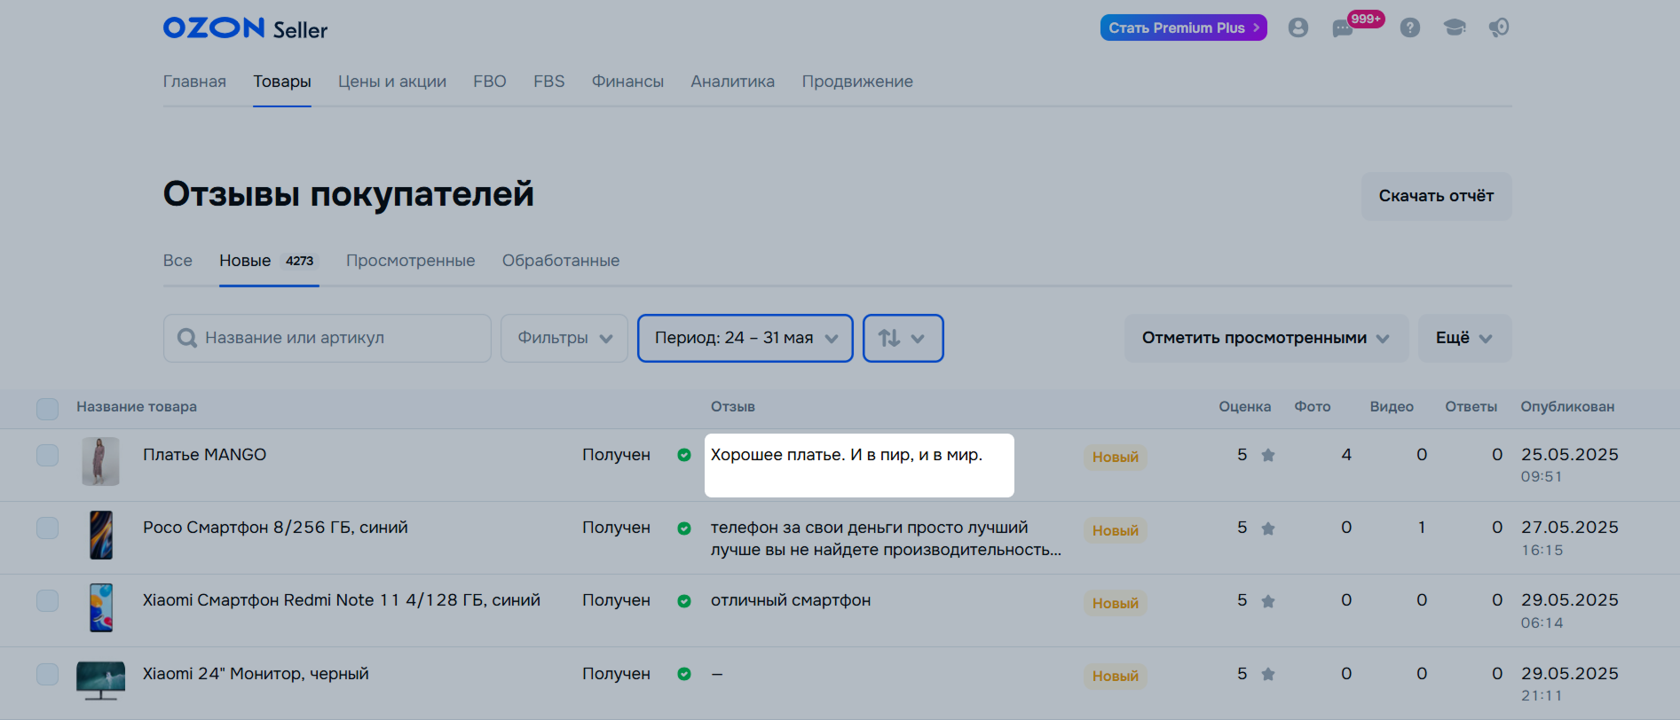This screenshot has height=720, width=1680.
Task: Click the Стать Premium Plus button
Action: click(1184, 27)
